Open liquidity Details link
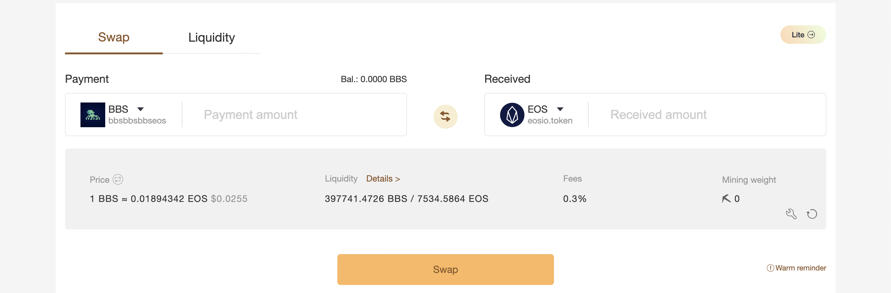 coord(383,179)
